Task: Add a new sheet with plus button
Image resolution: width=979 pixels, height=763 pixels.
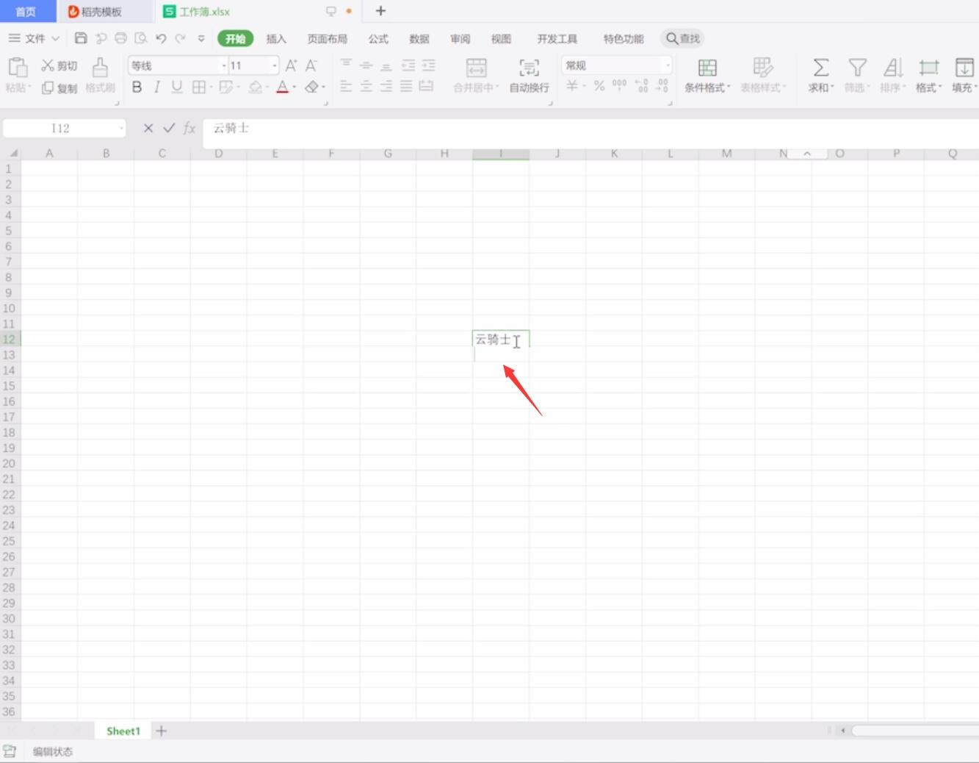Action: coord(162,731)
